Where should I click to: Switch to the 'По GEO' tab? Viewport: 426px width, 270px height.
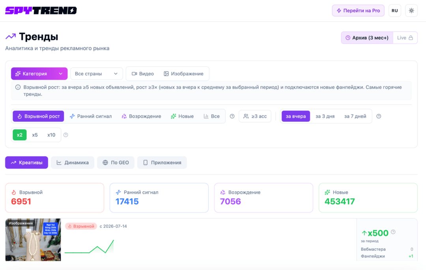[116, 162]
